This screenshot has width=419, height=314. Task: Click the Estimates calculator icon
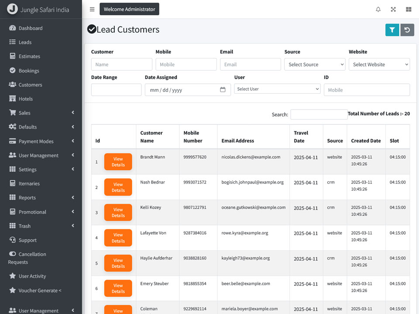pyautogui.click(x=12, y=56)
